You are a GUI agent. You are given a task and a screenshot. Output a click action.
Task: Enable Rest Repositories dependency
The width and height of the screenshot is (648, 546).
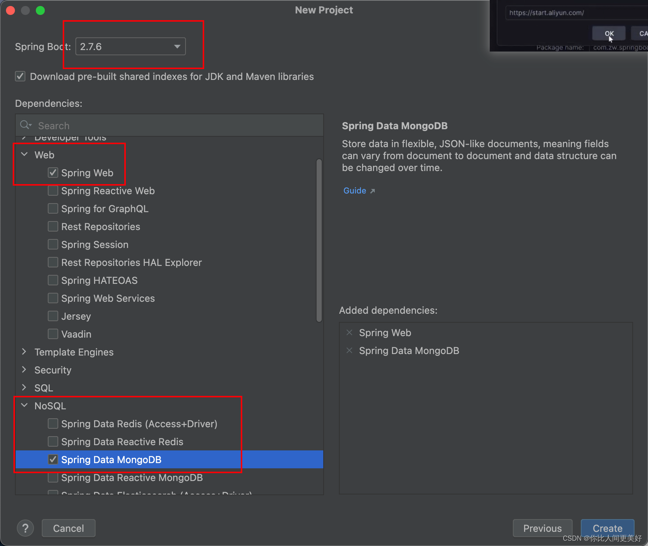(x=53, y=226)
